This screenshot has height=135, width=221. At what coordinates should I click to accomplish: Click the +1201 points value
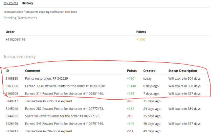pyautogui.click(x=131, y=78)
